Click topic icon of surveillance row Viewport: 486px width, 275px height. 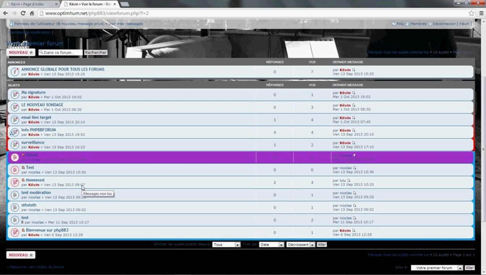pos(15,145)
